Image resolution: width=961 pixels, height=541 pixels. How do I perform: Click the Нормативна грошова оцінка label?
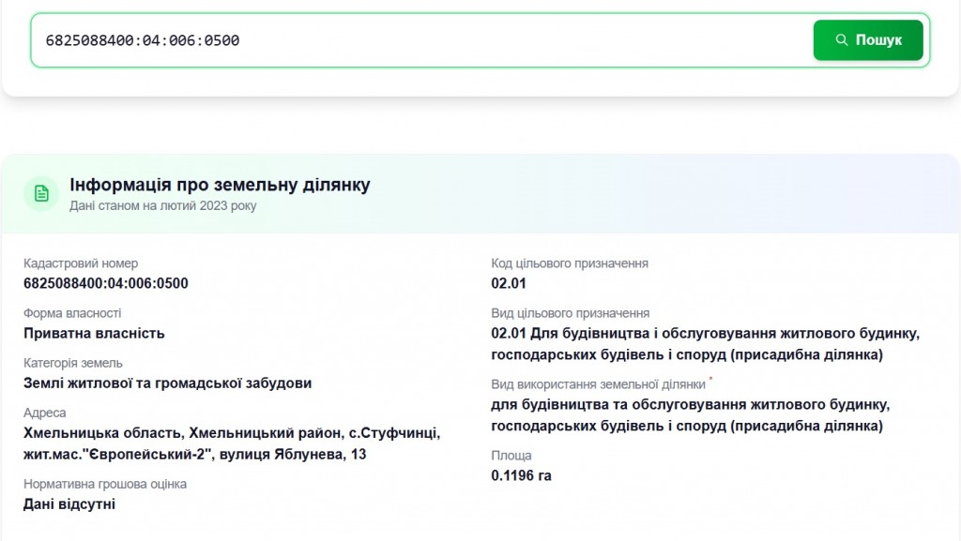105,484
